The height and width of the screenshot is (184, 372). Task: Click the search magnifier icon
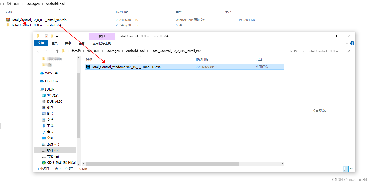349,51
